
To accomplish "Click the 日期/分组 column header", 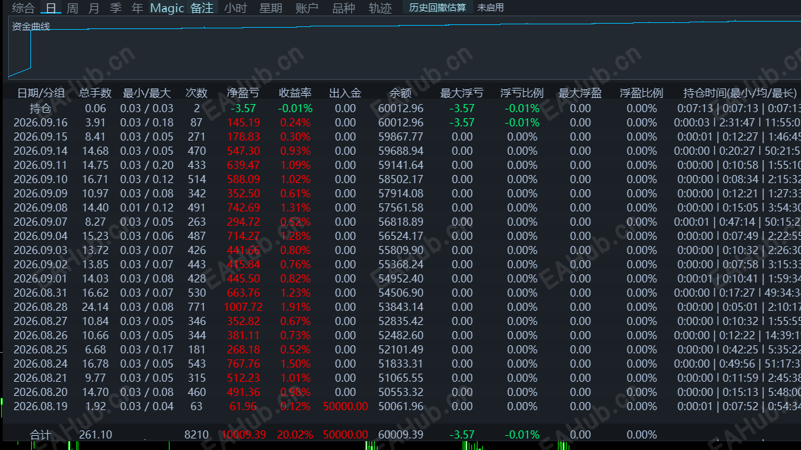I will tap(41, 93).
